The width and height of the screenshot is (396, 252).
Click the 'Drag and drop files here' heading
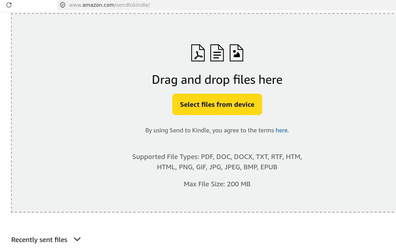point(217,80)
